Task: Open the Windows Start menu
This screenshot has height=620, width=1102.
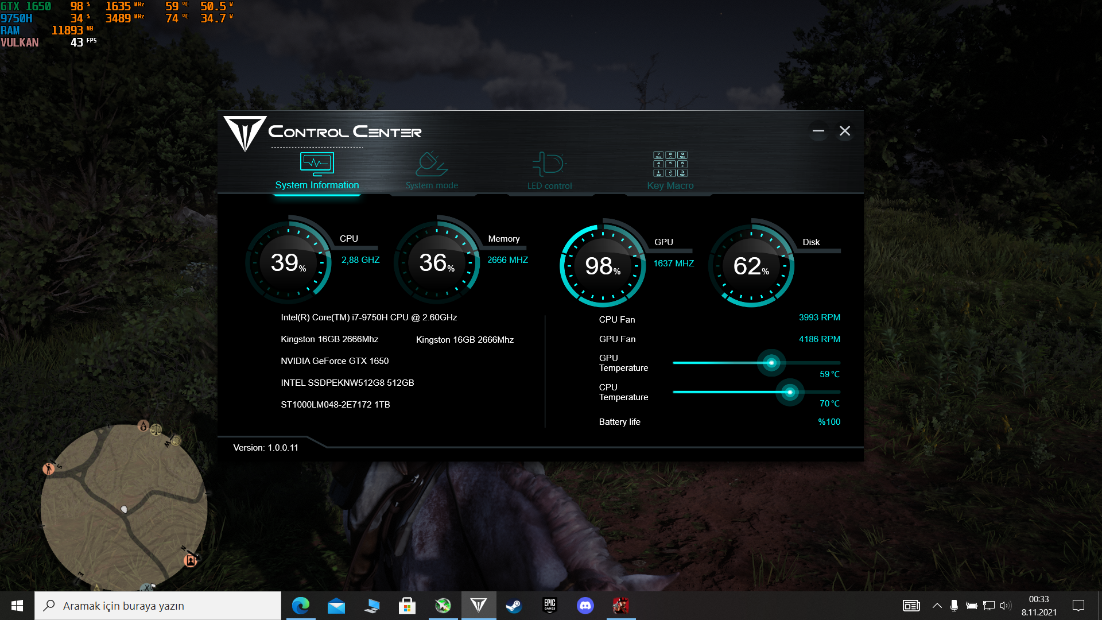Action: point(17,606)
